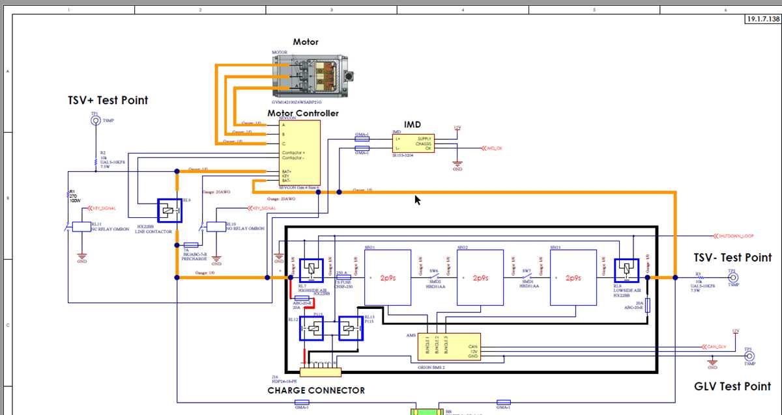Select the SW7 disconnect switch
This screenshot has height=415, width=782.
pyautogui.click(x=527, y=277)
